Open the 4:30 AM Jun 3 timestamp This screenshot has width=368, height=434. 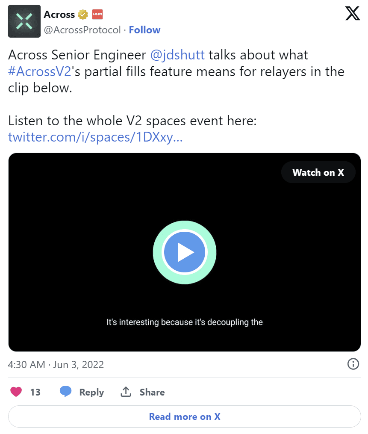click(x=56, y=365)
